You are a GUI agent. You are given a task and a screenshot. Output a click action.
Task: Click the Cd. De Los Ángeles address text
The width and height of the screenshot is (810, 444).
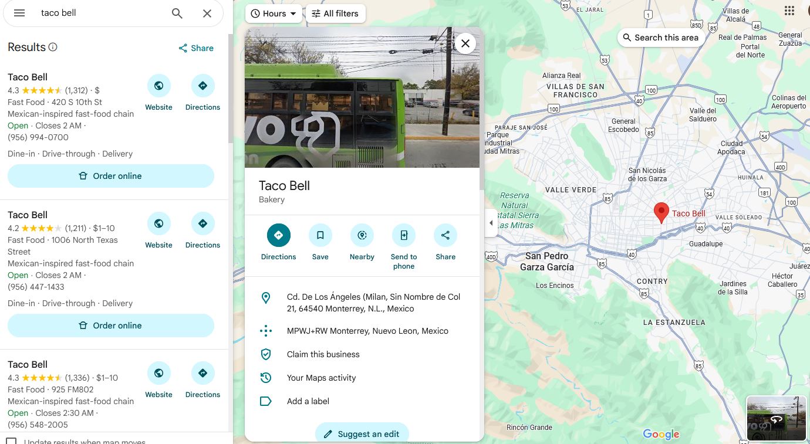[373, 303]
